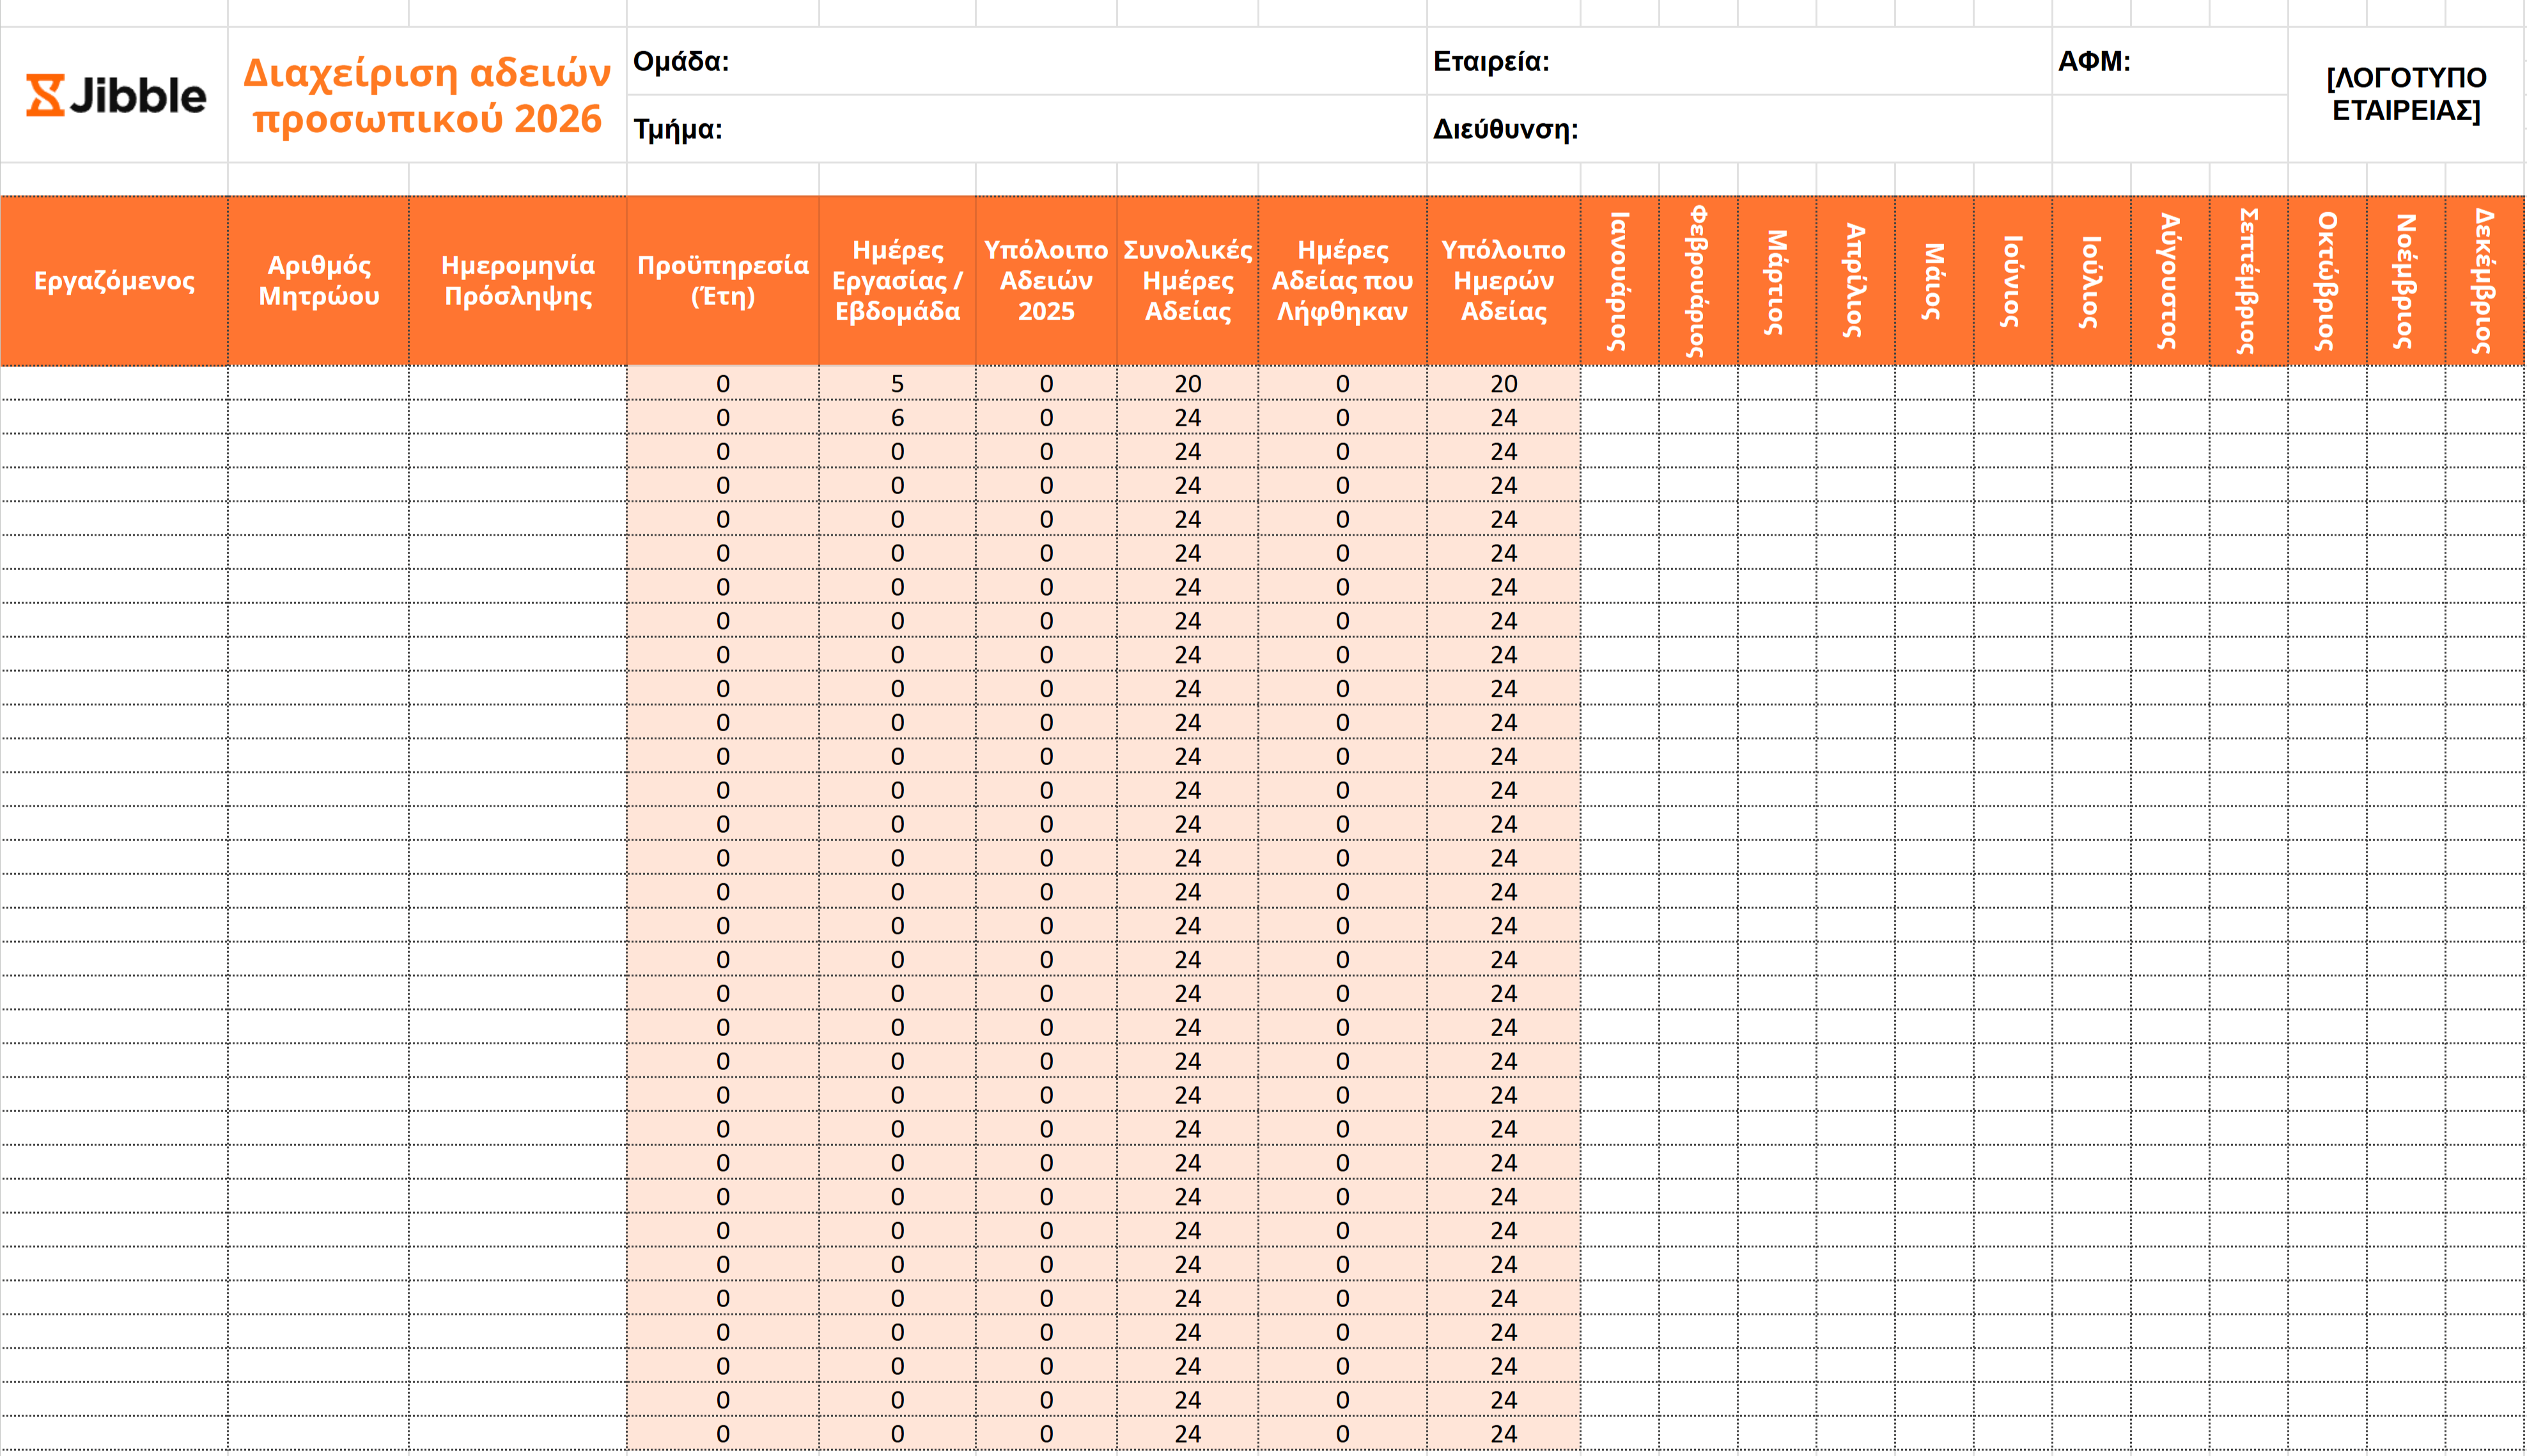Click the Προϋπηρεσία (Έτη) header
Screen dimensions: 2527x1456
coord(722,281)
